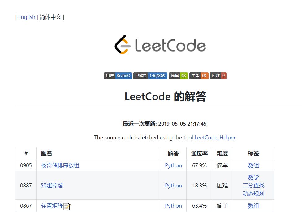This screenshot has width=302, height=212.
Task: Click the 标签 column header
Action: coord(253,153)
